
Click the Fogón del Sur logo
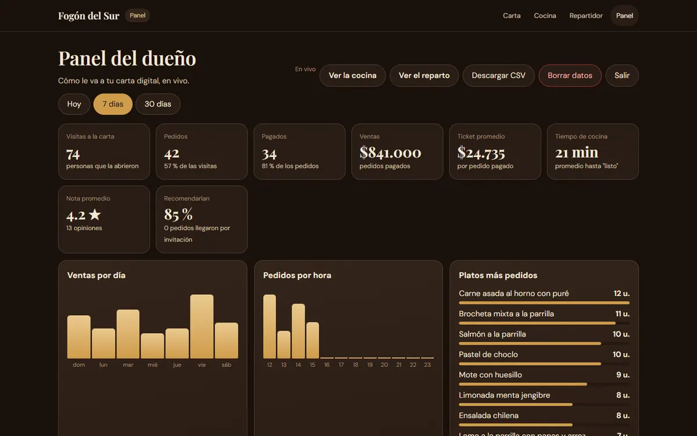pos(89,16)
